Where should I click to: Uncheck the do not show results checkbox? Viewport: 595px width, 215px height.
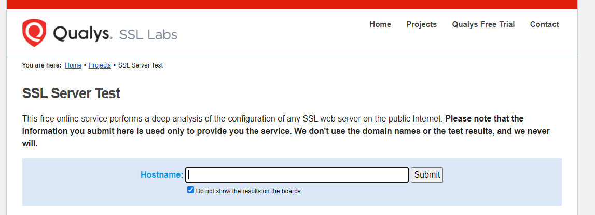190,190
